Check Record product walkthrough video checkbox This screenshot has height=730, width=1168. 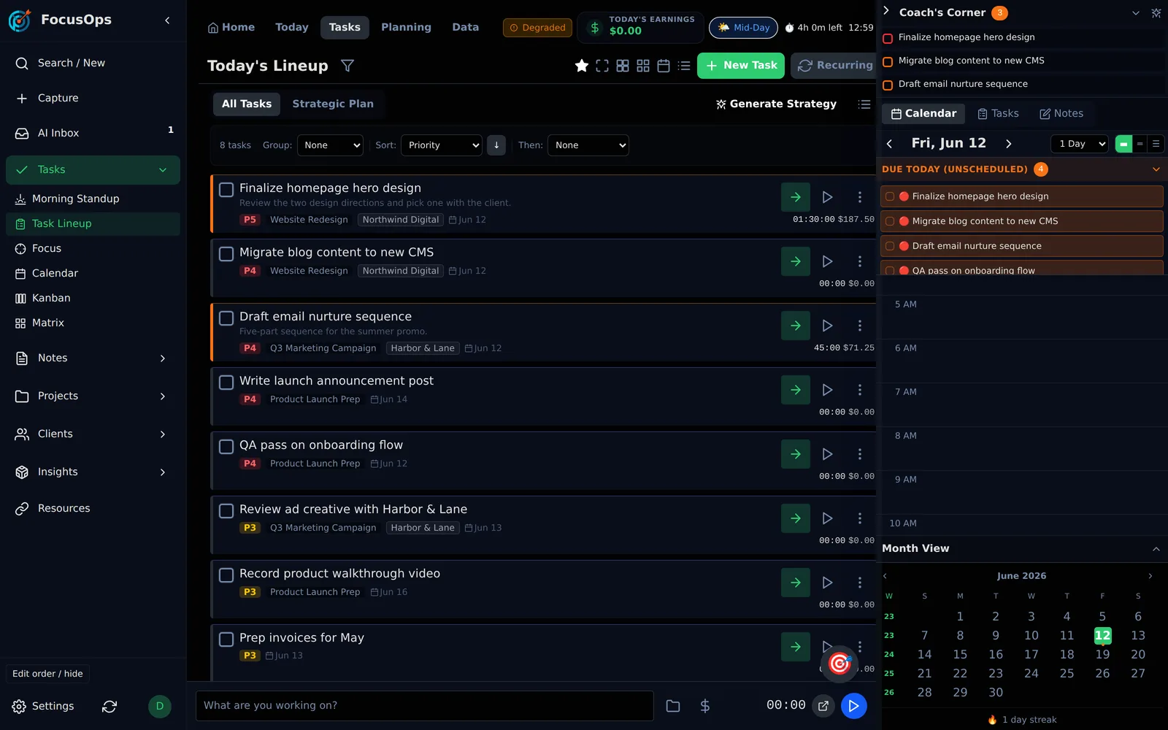[226, 575]
